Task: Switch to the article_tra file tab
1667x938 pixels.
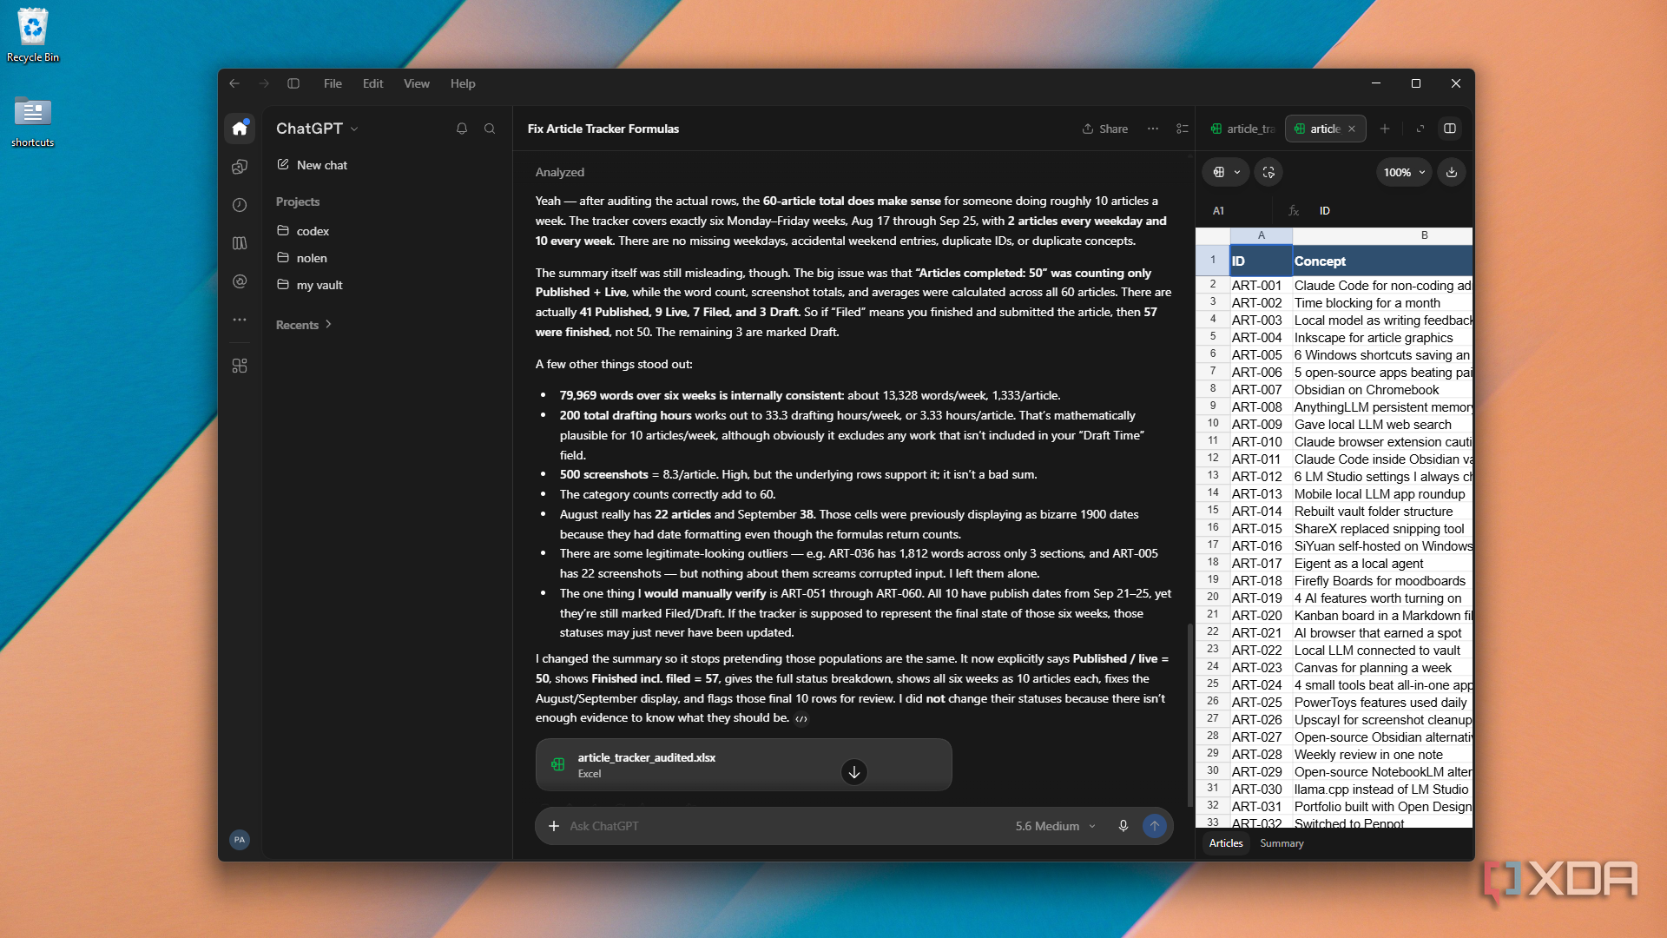Action: click(1242, 129)
